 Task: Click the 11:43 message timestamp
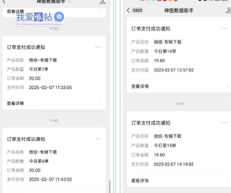pyautogui.click(x=54, y=121)
